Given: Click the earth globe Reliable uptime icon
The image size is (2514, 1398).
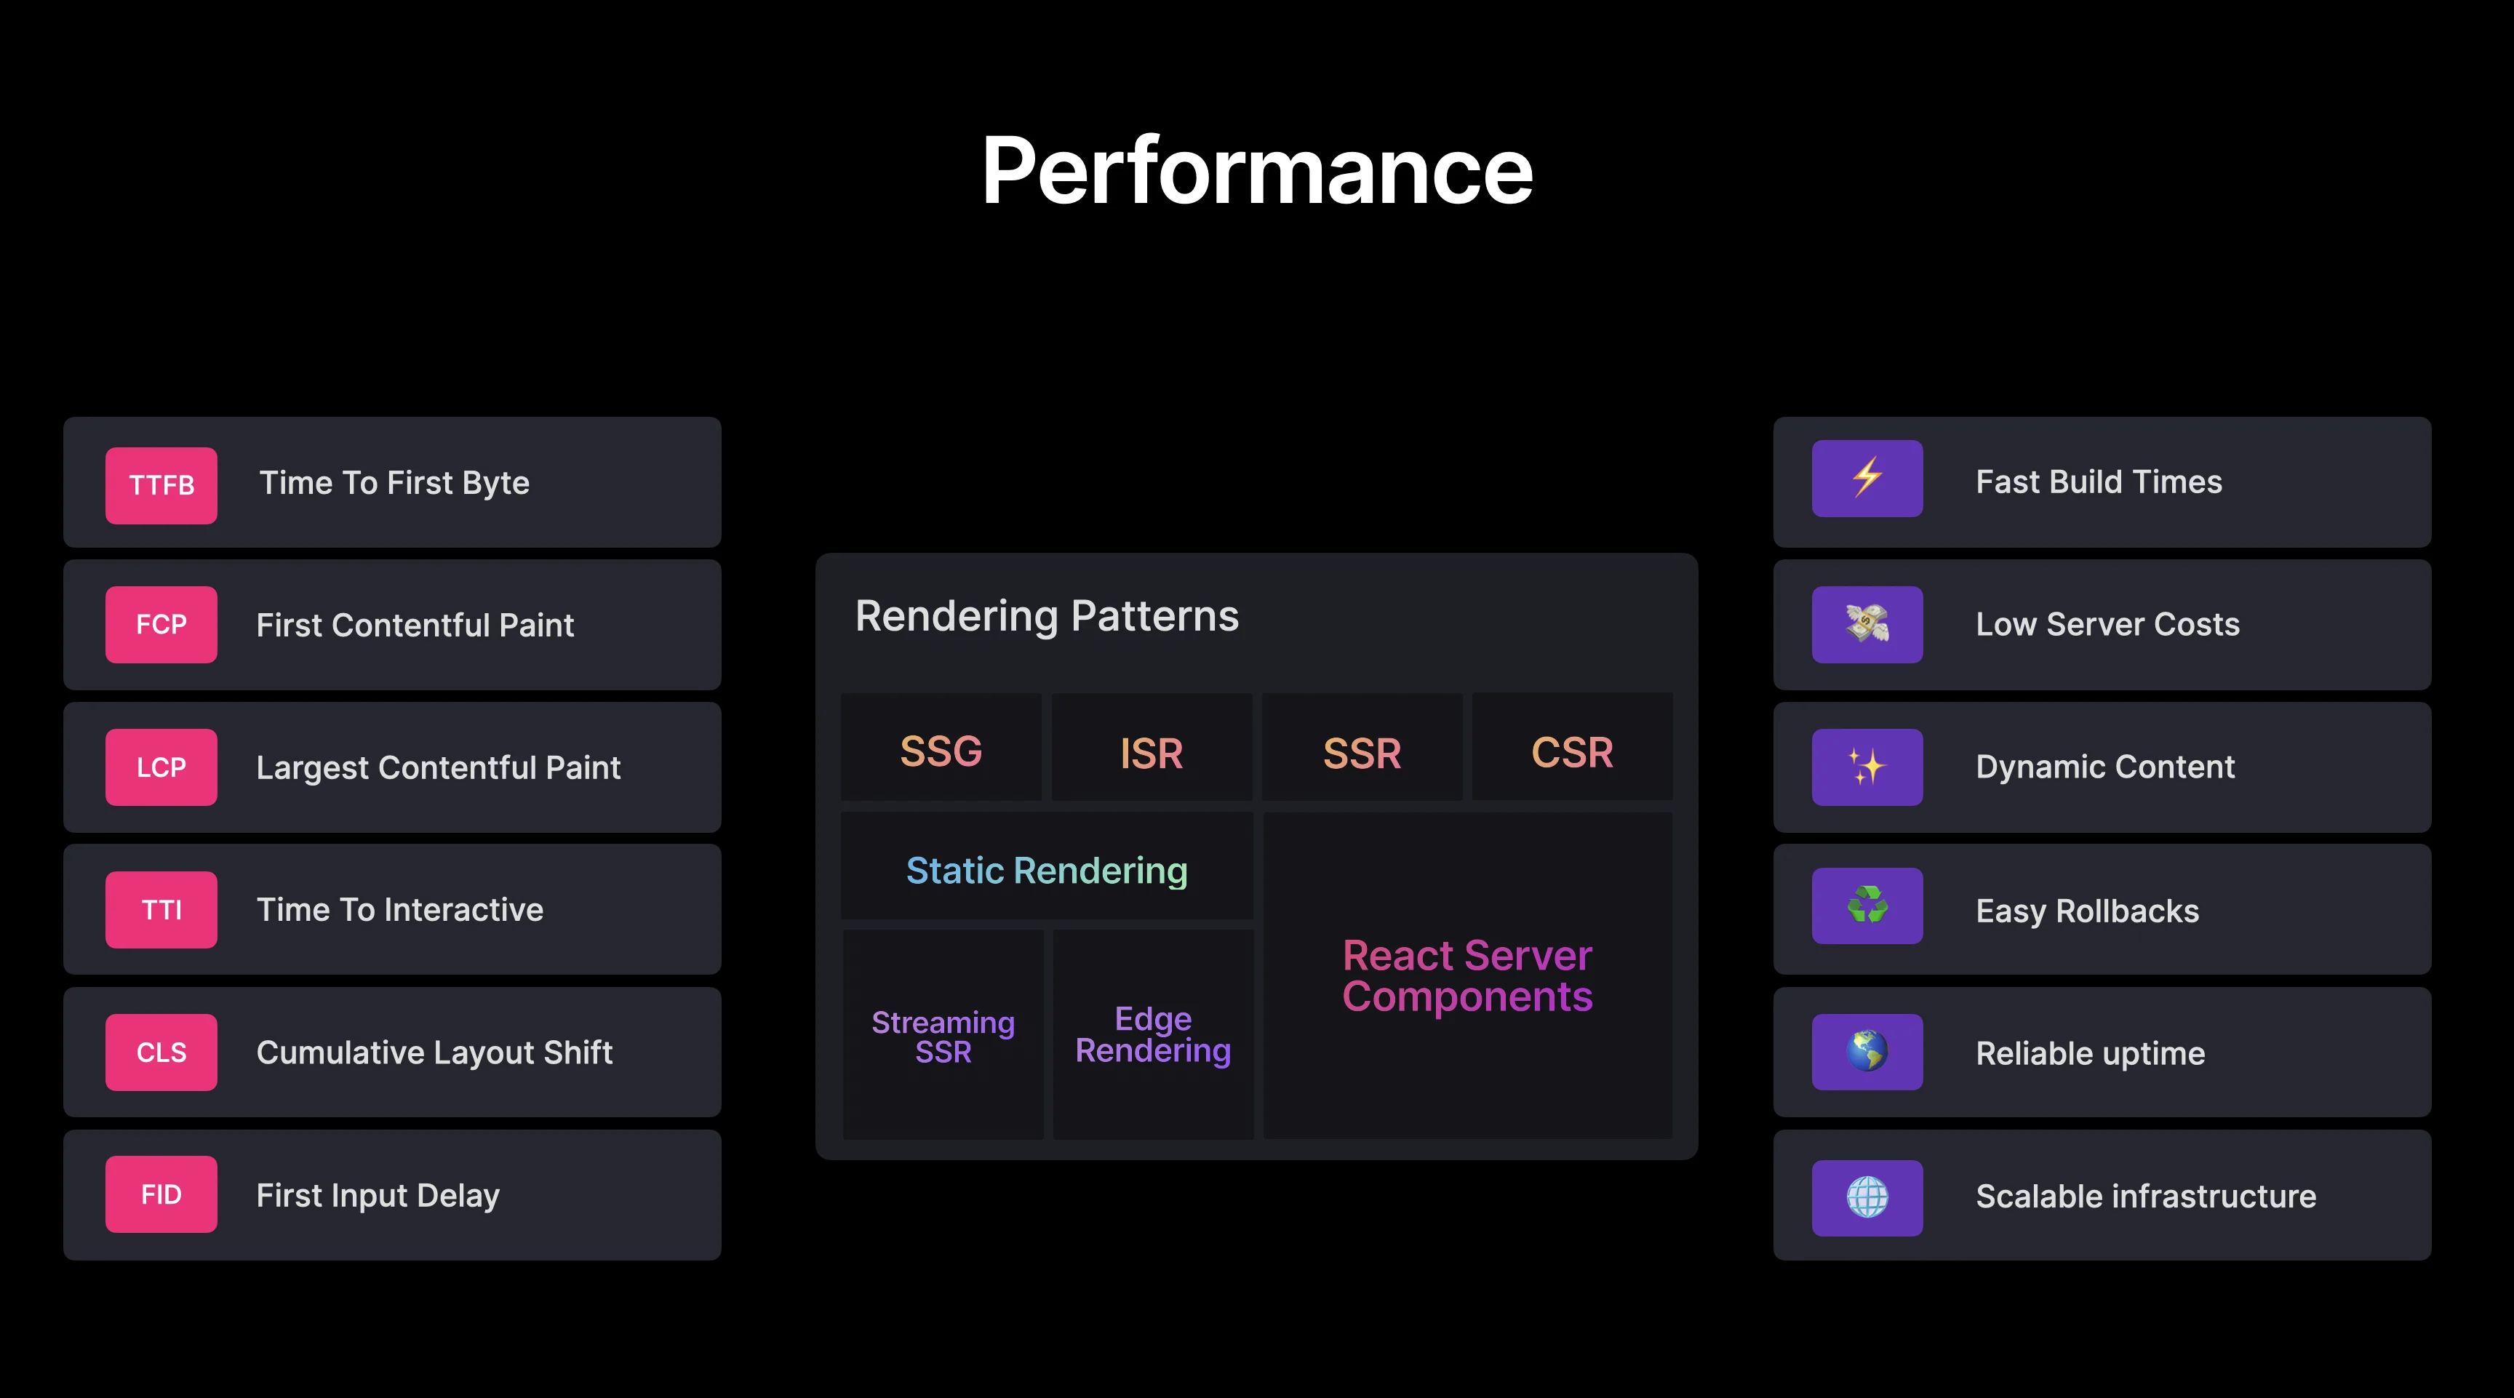Looking at the screenshot, I should point(1866,1052).
